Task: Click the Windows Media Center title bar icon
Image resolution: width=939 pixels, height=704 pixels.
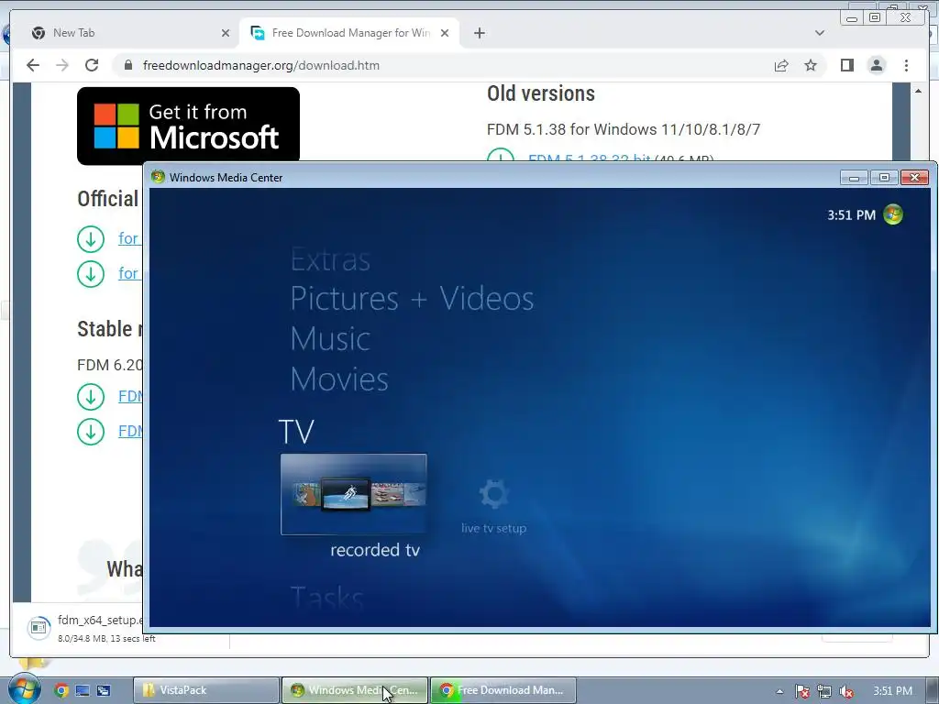Action: 158,177
